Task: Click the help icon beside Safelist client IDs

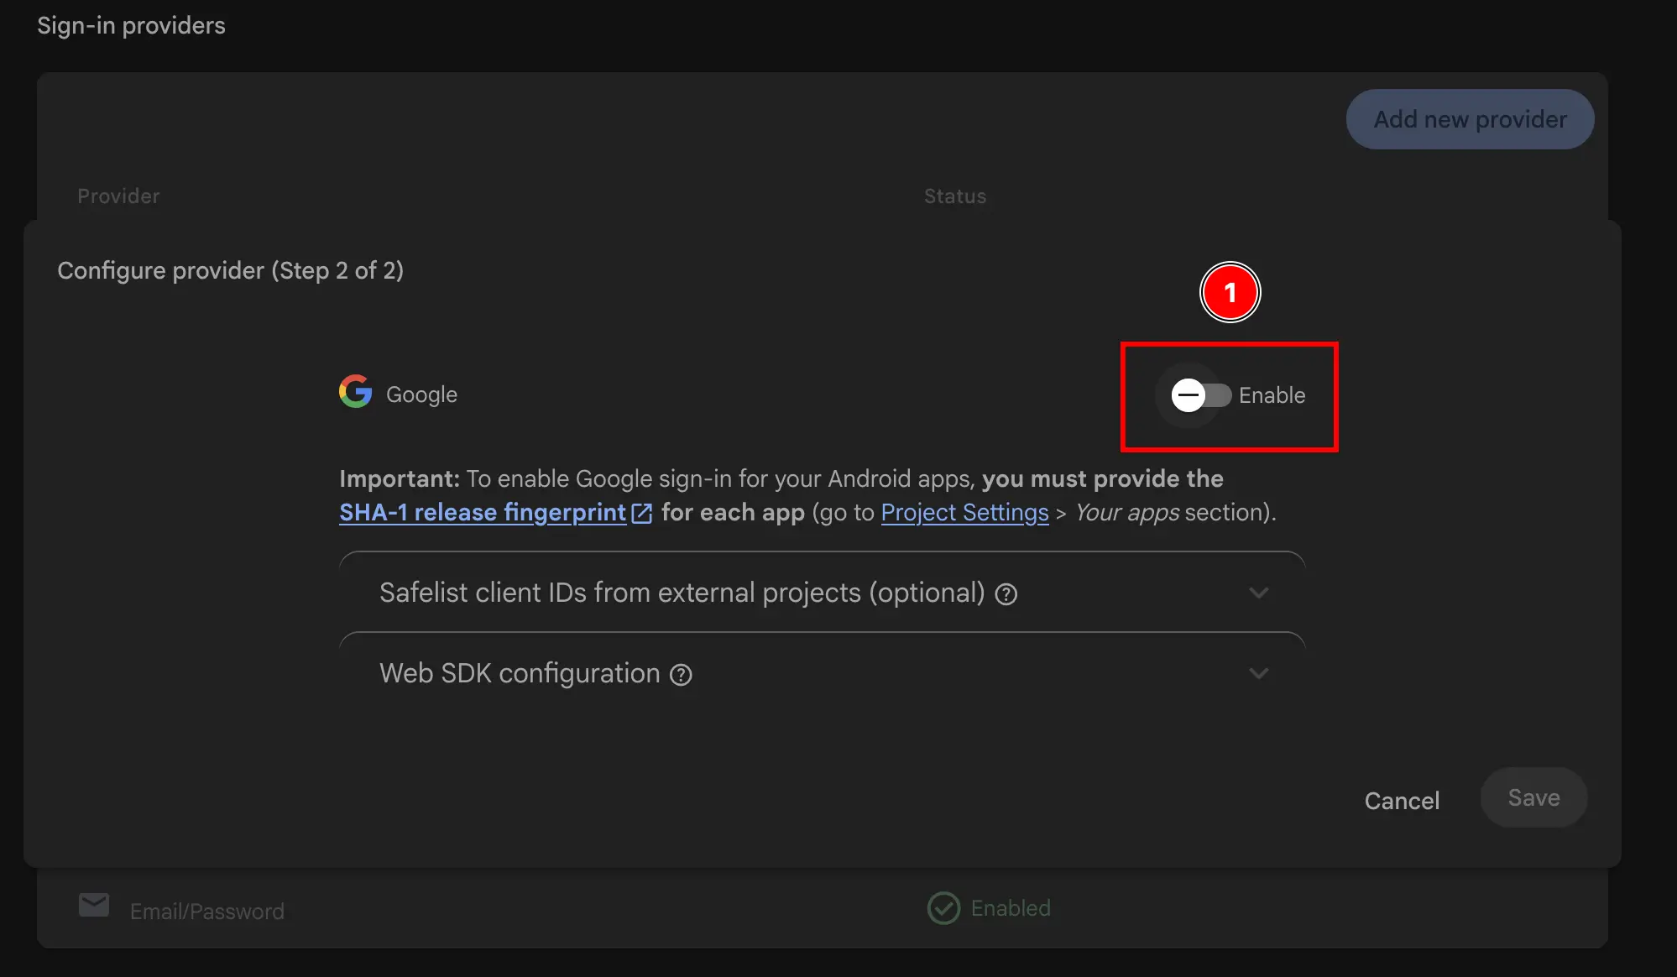Action: pos(1006,593)
